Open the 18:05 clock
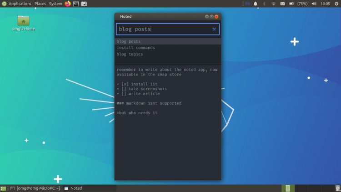 325,4
